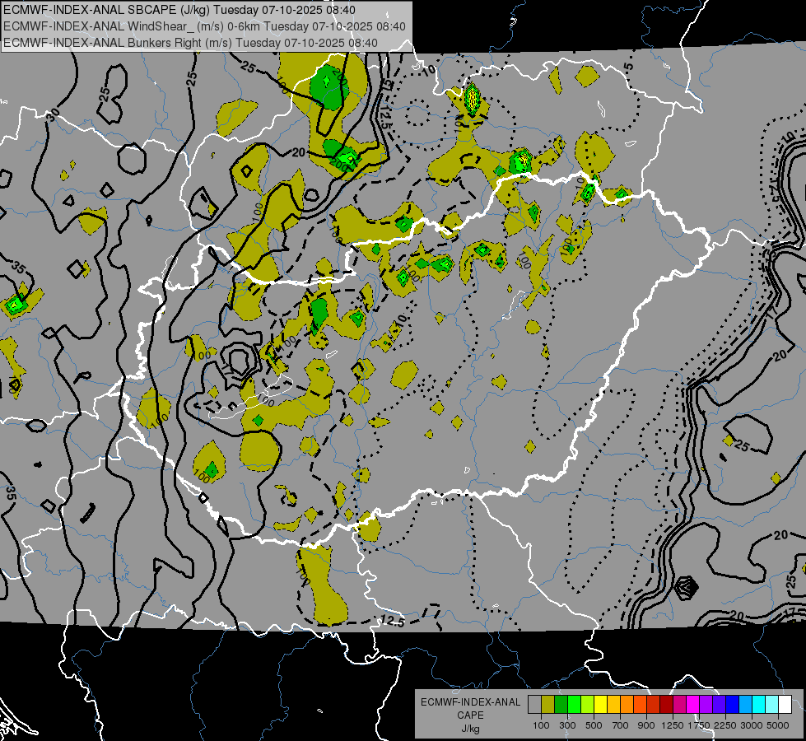Screen dimensions: 806x741
Task: Select the bright green legend swatch
Action: coord(575,704)
